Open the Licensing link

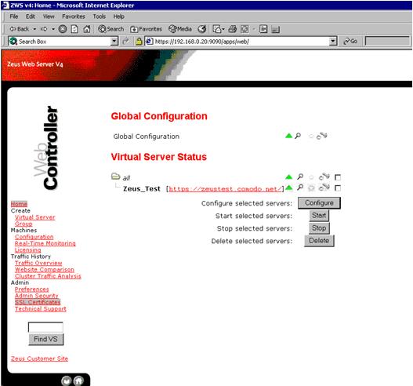pyautogui.click(x=28, y=250)
